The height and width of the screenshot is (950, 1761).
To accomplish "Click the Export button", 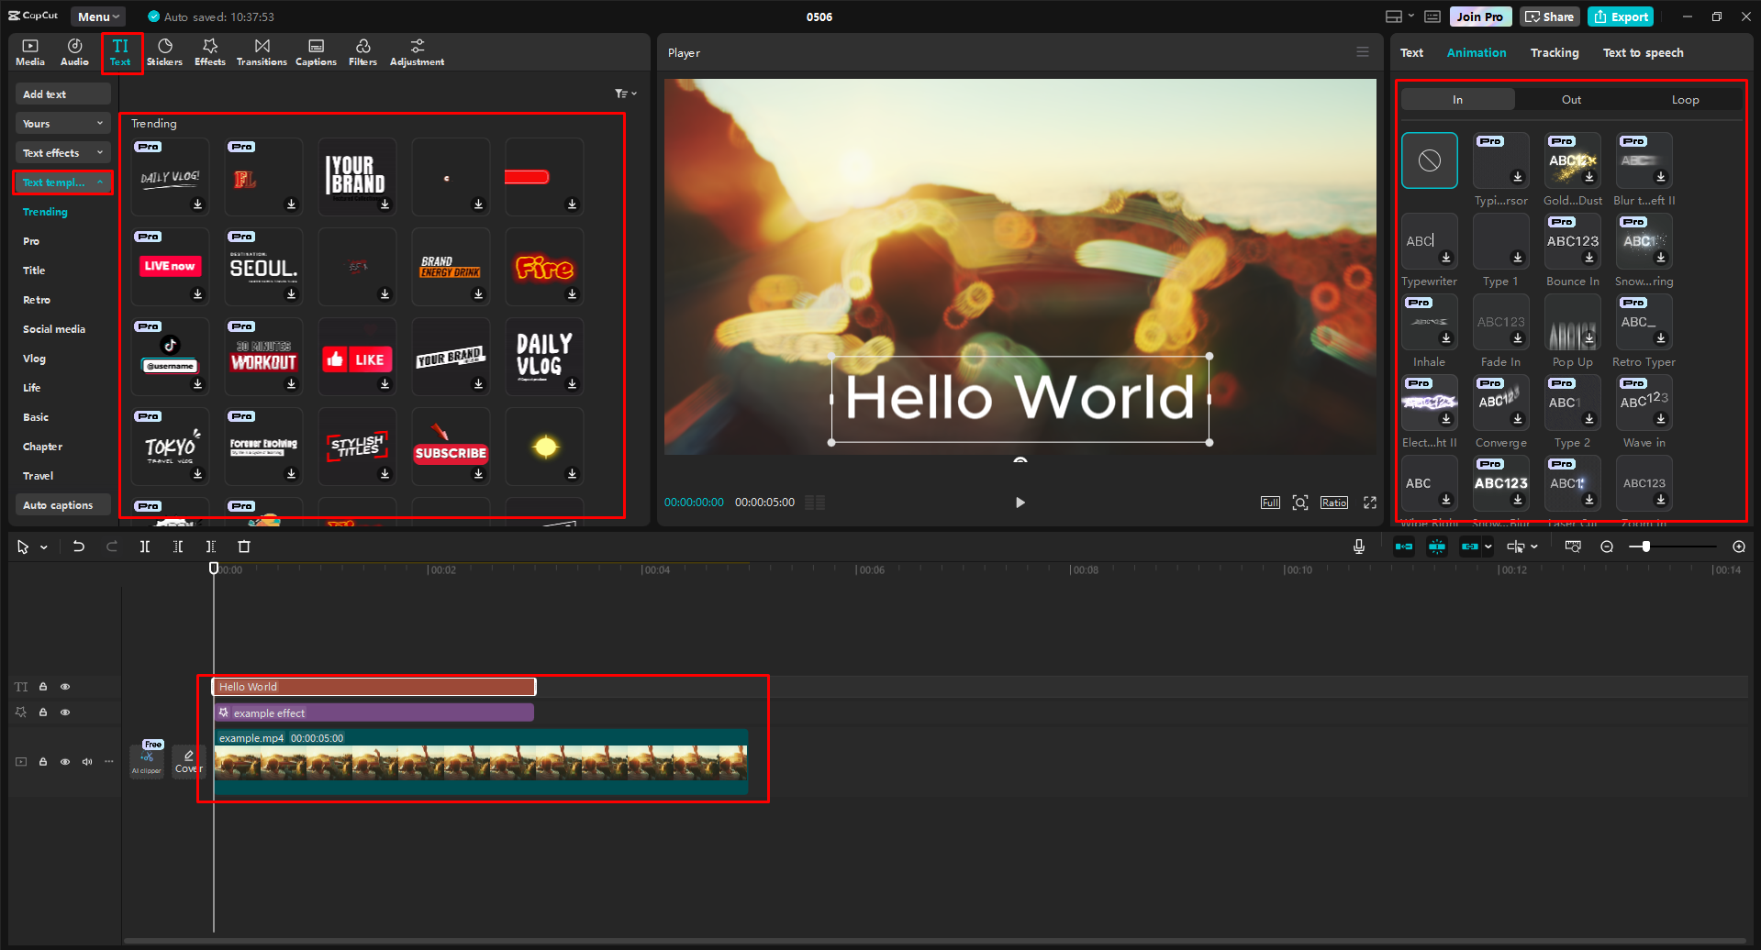I will pyautogui.click(x=1622, y=17).
